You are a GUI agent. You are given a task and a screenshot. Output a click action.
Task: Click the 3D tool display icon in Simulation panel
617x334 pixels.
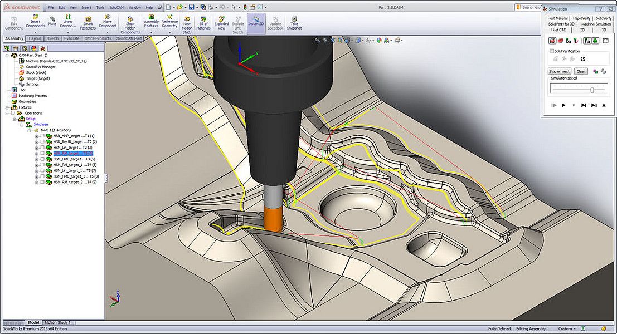pyautogui.click(x=587, y=41)
